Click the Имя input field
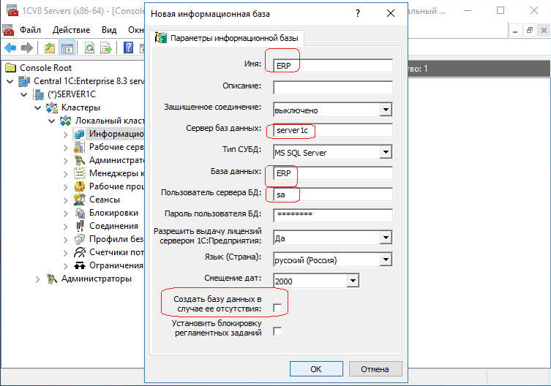This screenshot has height=386, width=551. point(333,66)
